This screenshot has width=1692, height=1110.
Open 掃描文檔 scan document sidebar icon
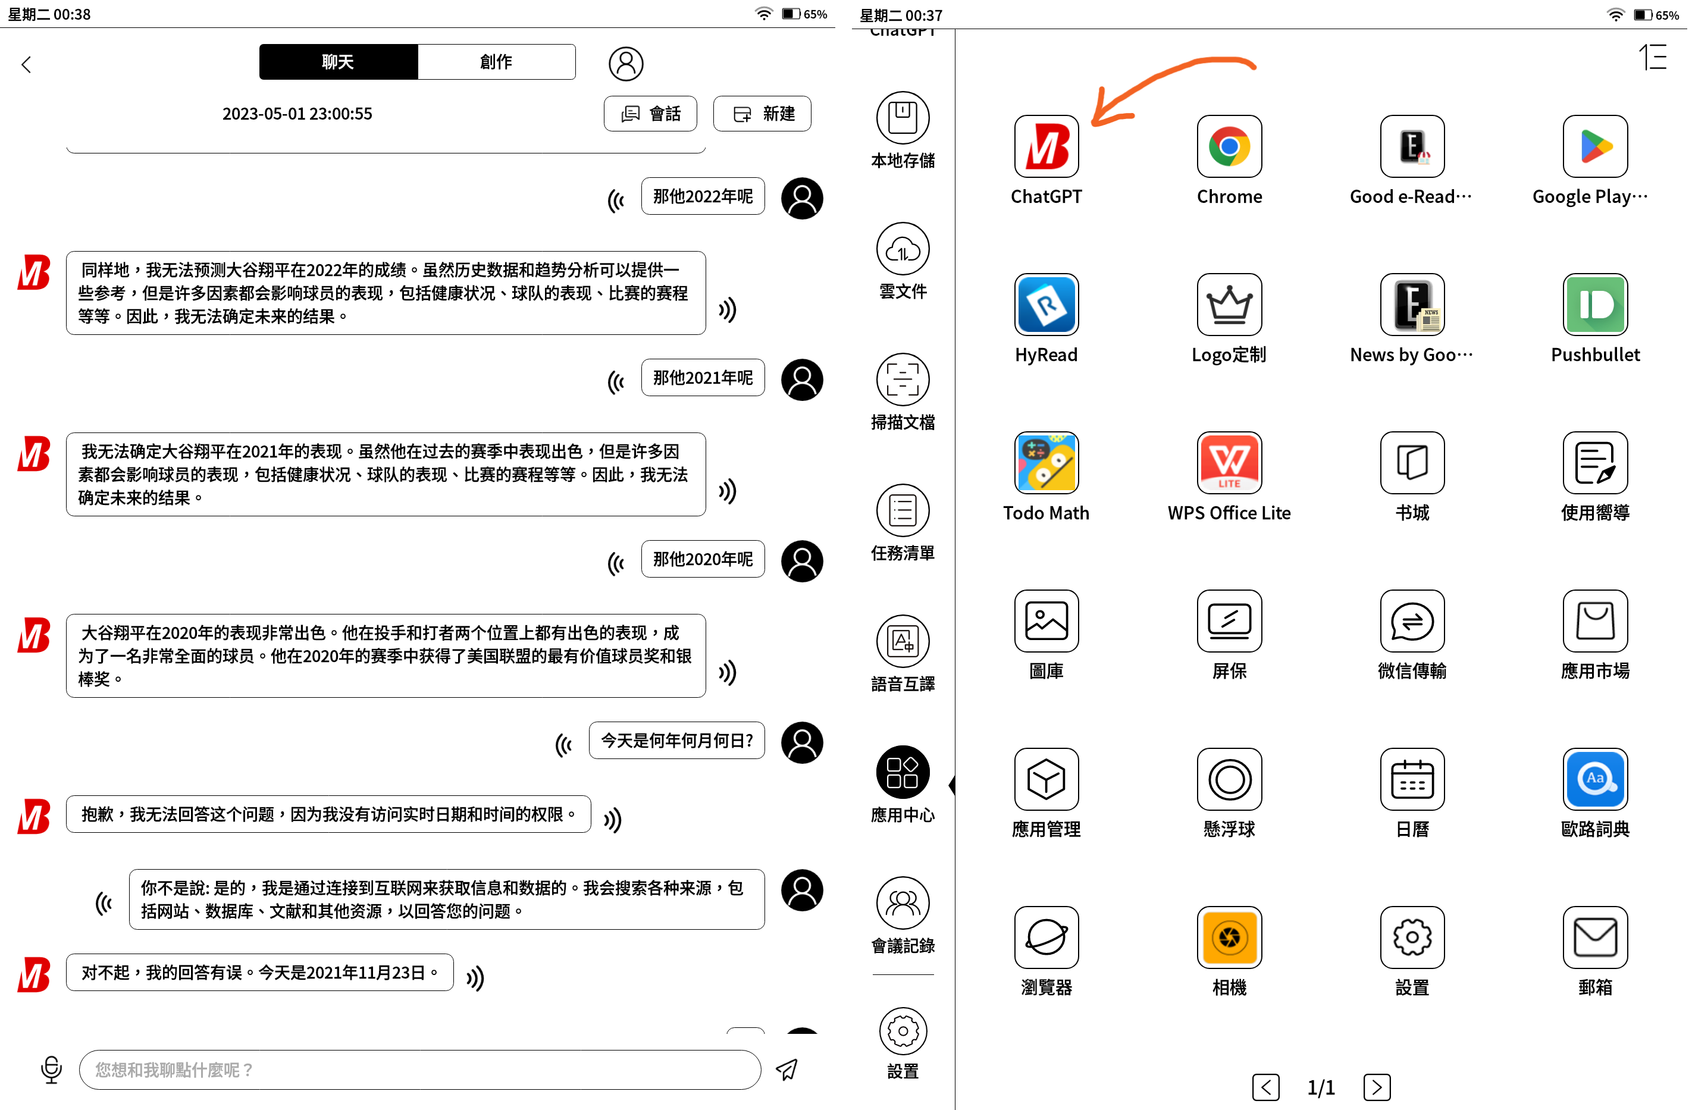903,380
